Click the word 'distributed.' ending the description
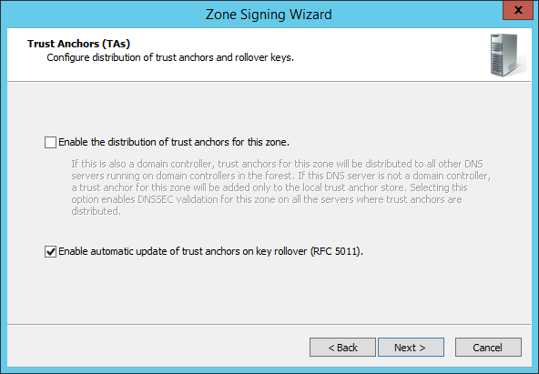The image size is (539, 374). pyautogui.click(x=96, y=211)
